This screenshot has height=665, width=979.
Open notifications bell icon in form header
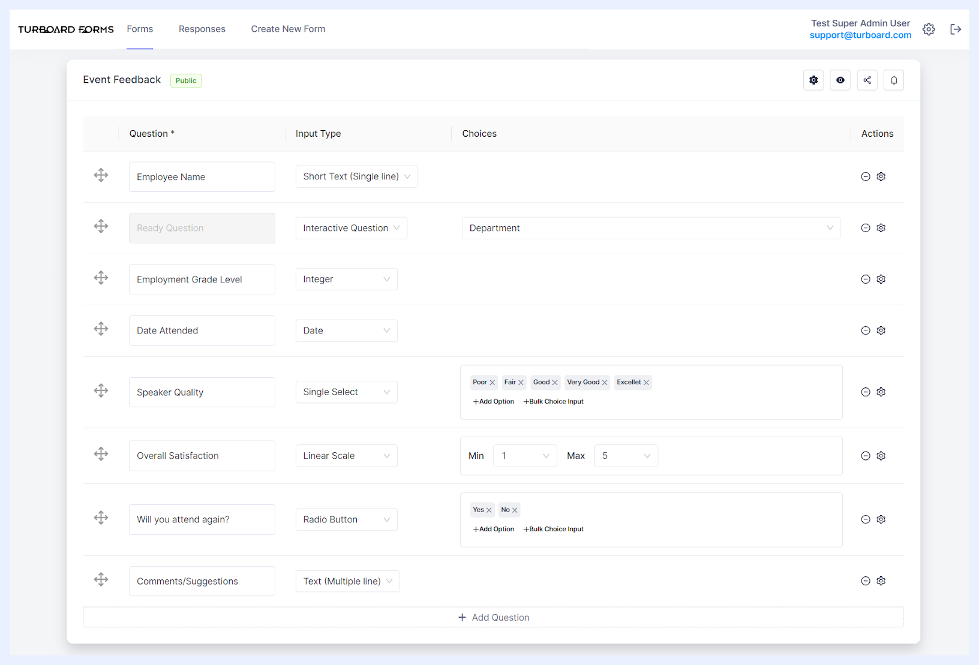pos(894,80)
